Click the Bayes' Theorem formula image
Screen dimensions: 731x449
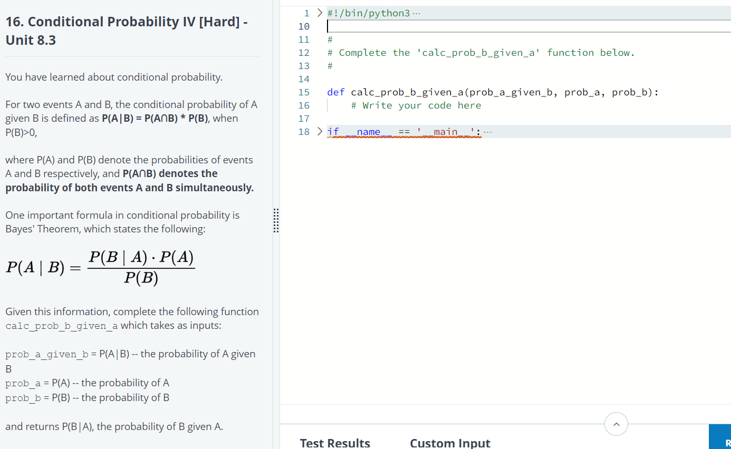click(100, 266)
